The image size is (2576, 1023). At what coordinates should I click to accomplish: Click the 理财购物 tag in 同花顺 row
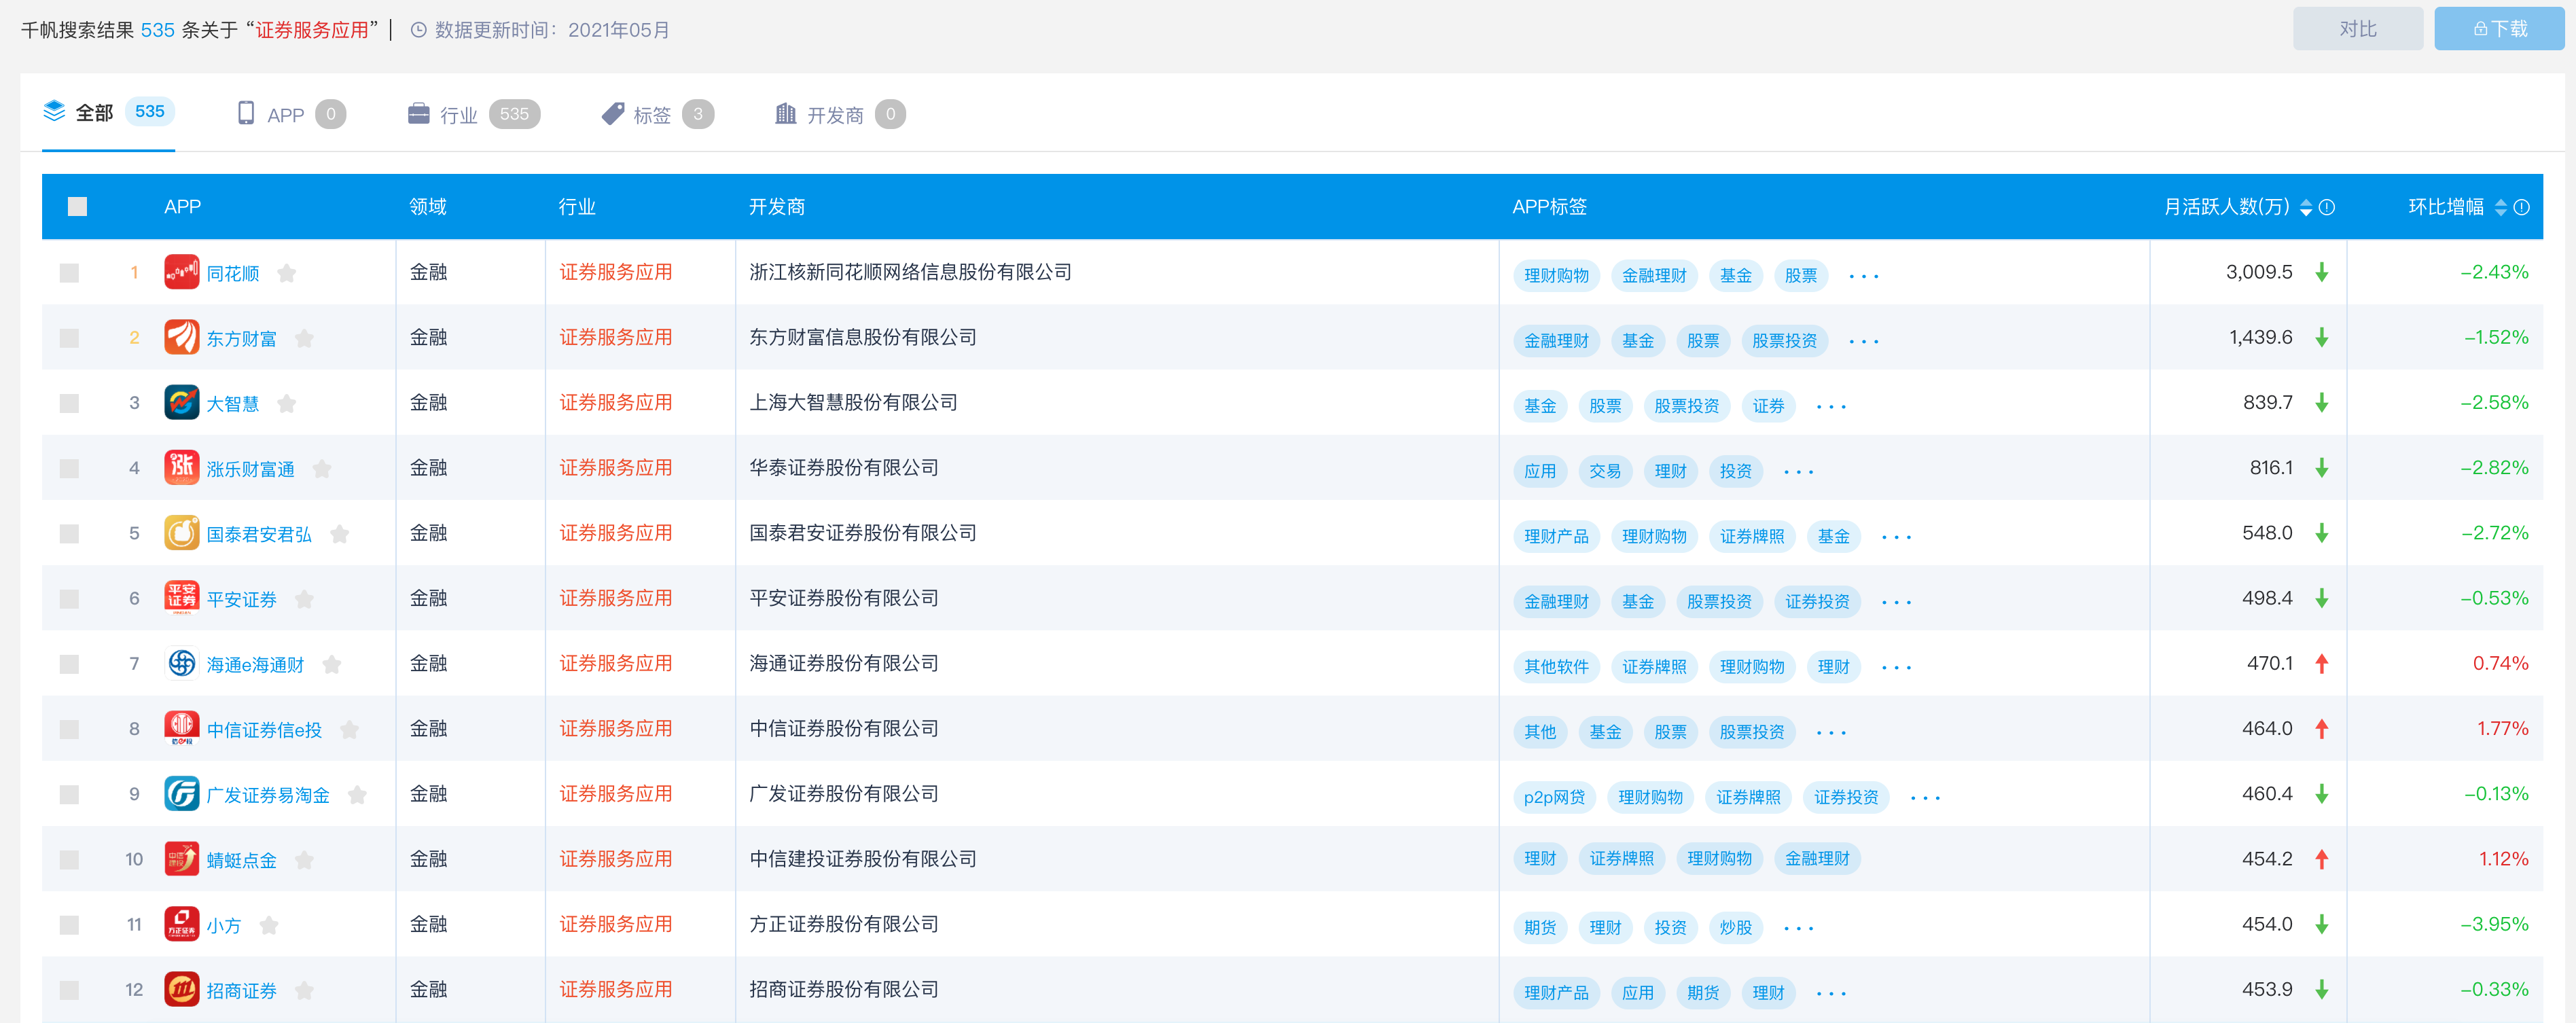tap(1556, 276)
